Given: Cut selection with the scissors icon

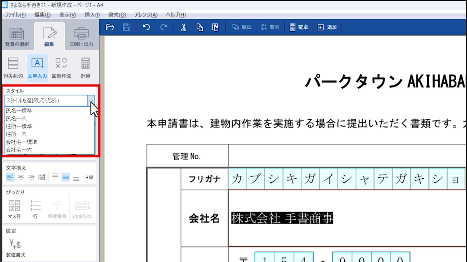Looking at the screenshot, I should click(x=183, y=28).
